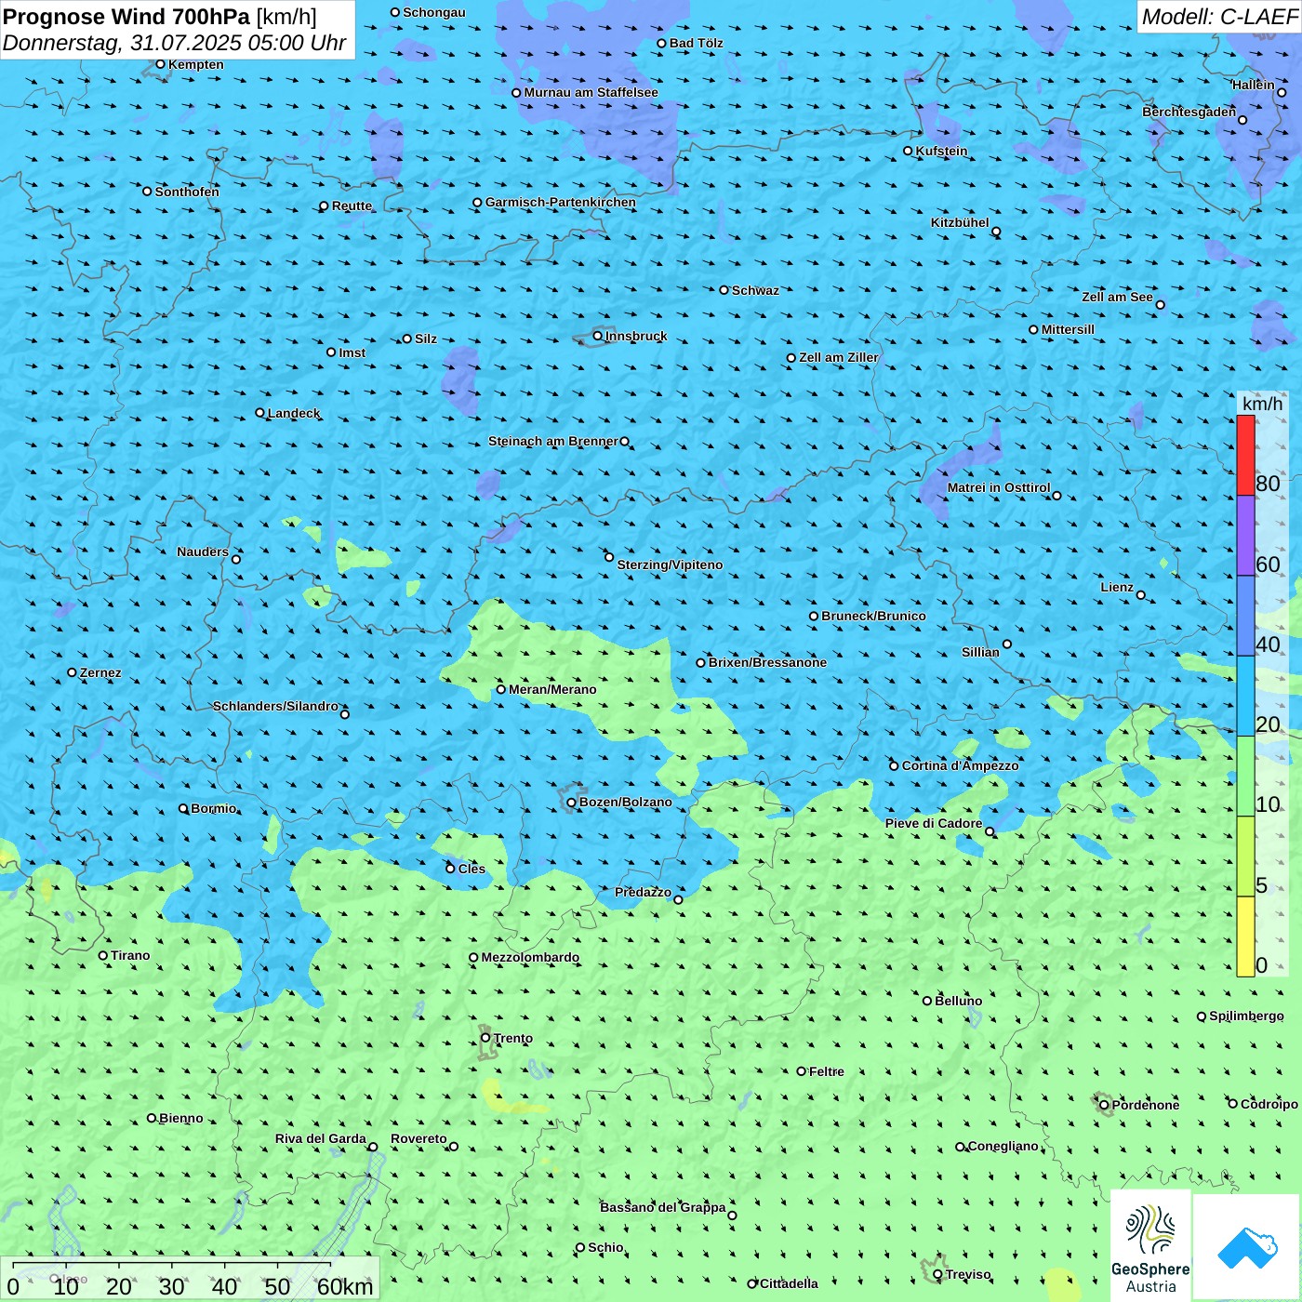Screen dimensions: 1302x1302
Task: Click the Murnau am Staffelsee label
Action: [x=591, y=92]
